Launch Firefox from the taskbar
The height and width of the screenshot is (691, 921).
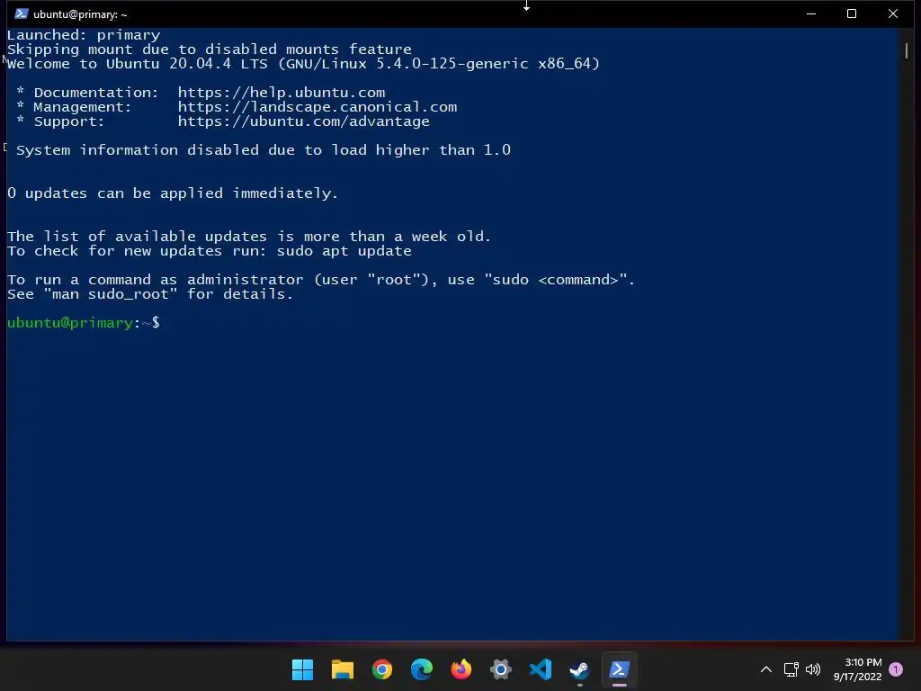click(x=461, y=669)
